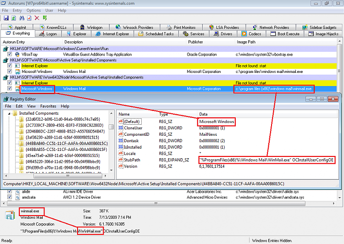Open the Drivers tab

click(x=223, y=34)
